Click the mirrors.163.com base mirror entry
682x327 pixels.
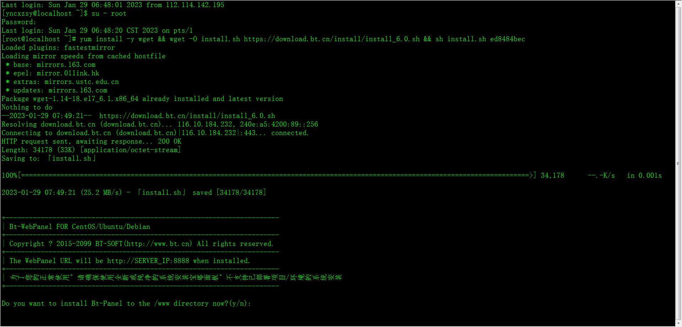tap(66, 65)
